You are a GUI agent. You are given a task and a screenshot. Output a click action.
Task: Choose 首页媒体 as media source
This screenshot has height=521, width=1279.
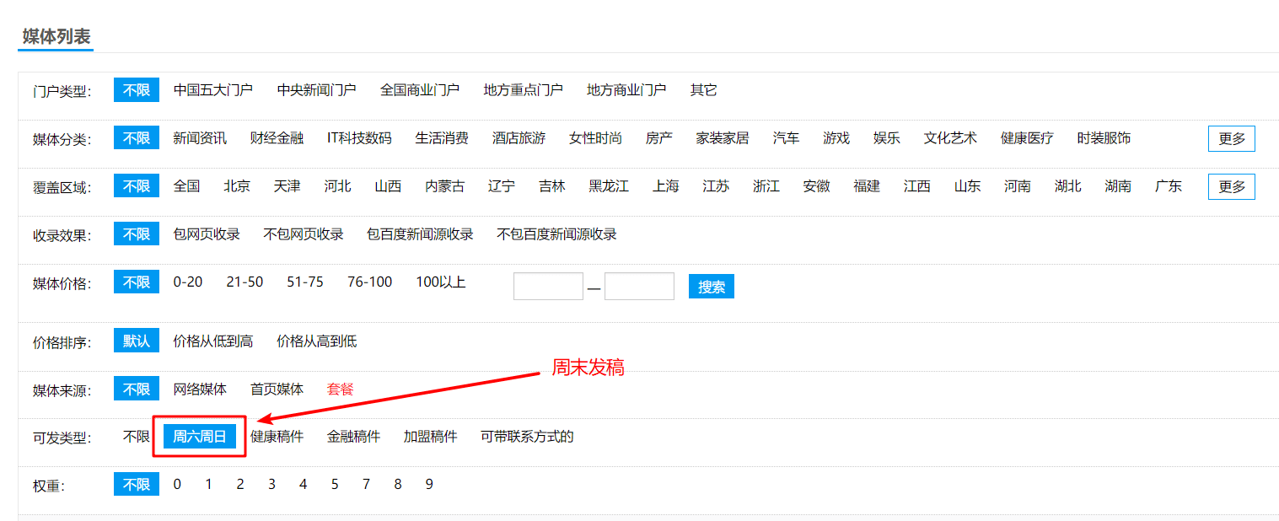pyautogui.click(x=277, y=389)
